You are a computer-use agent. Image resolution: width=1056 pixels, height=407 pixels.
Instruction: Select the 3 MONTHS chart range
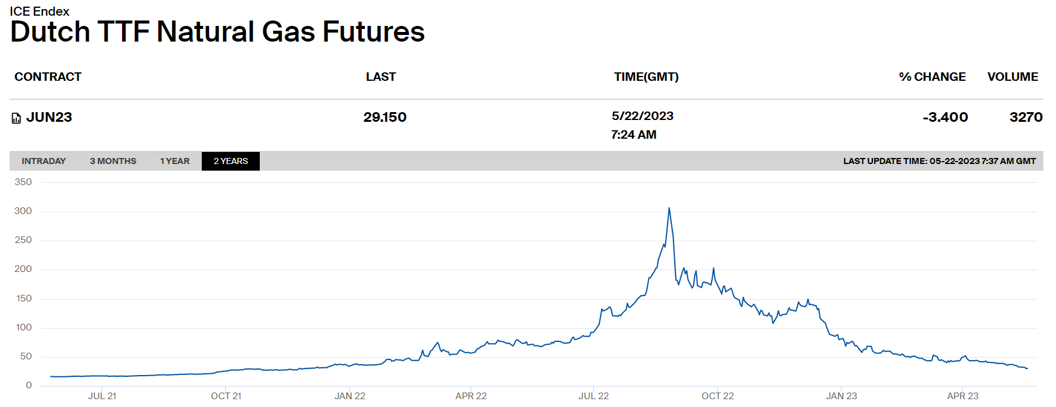(x=113, y=161)
